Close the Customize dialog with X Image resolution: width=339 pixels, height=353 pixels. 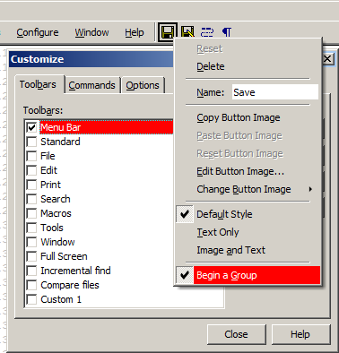[327, 59]
